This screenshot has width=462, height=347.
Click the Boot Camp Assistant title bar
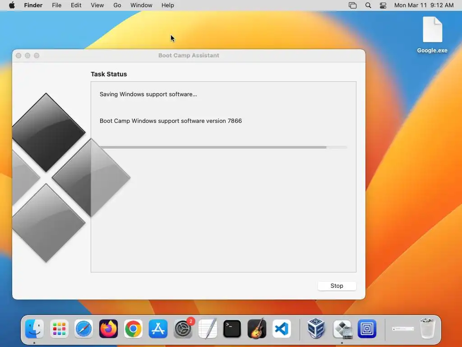tap(189, 56)
